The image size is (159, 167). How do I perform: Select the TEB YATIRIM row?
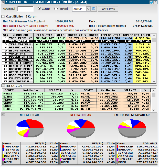tap(76, 41)
